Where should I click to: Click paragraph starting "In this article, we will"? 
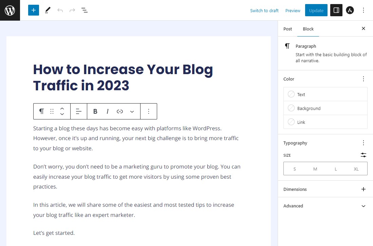(133, 210)
